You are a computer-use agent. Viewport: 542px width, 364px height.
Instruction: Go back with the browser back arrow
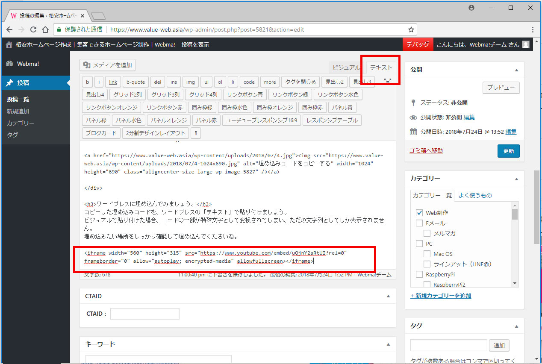coord(10,30)
